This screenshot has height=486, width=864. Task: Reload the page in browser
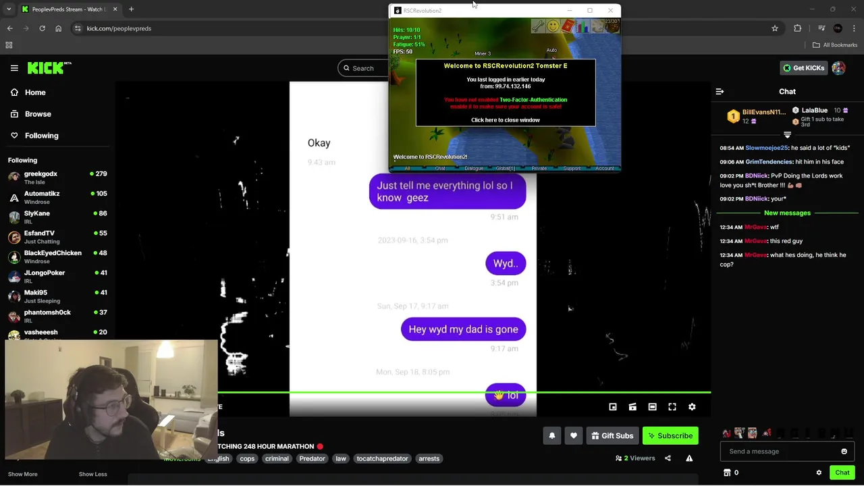point(42,28)
